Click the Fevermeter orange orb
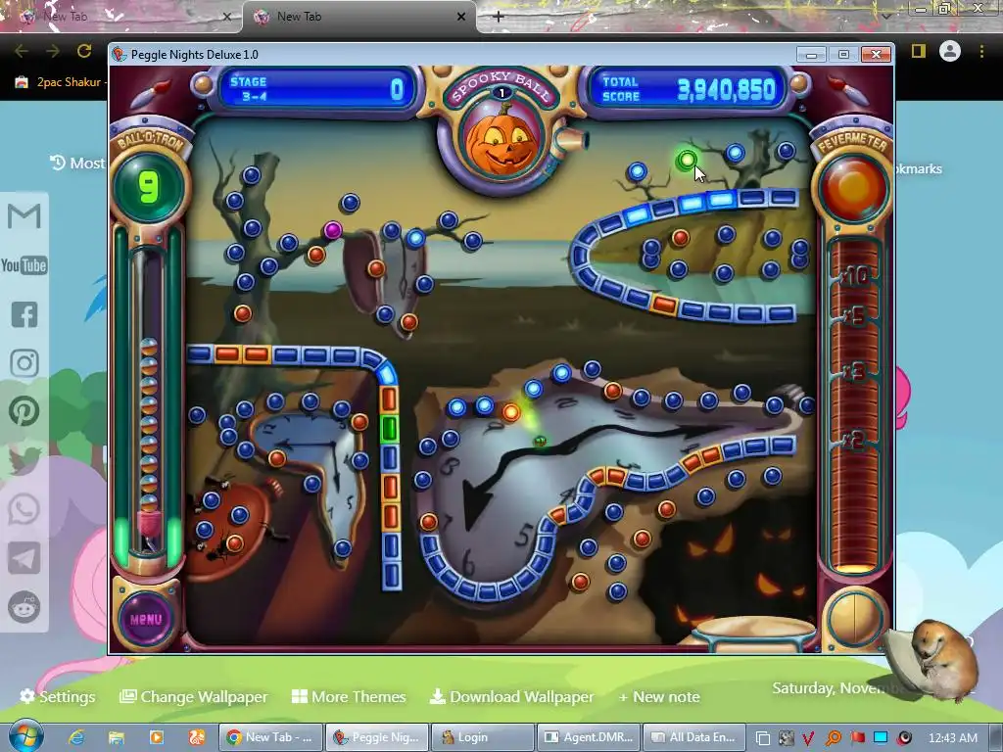 click(x=853, y=189)
